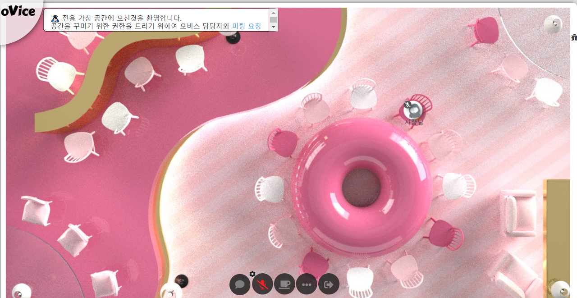Screen dimensions: 577x298
Task: Click the 사장님 name label
Action: click(414, 122)
